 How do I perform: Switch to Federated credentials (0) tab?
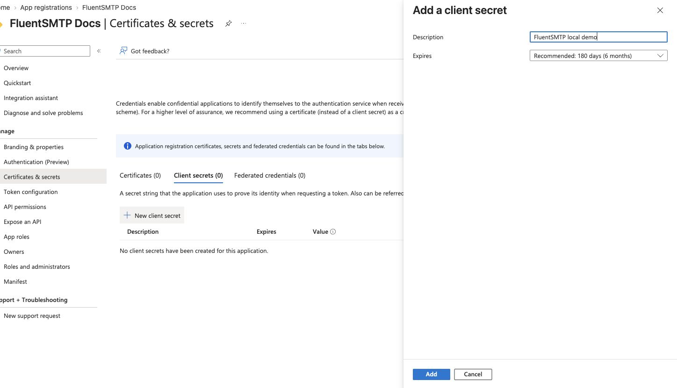(x=270, y=175)
